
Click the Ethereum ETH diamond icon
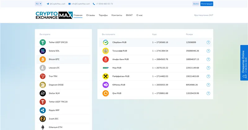point(42,127)
